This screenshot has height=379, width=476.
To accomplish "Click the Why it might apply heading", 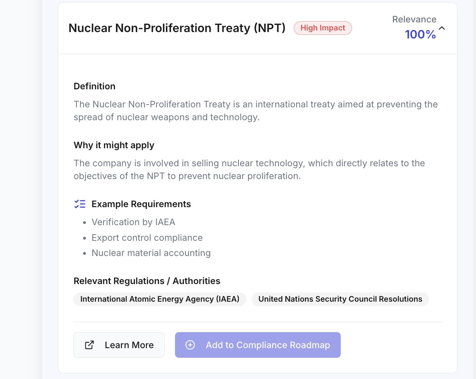I will [x=114, y=145].
